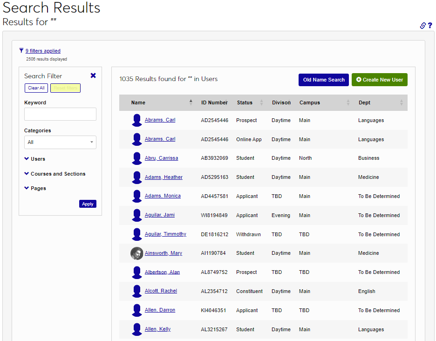Image resolution: width=436 pixels, height=341 pixels.
Task: Click the funnel icon beside 9 filters applied
Action: click(x=21, y=50)
